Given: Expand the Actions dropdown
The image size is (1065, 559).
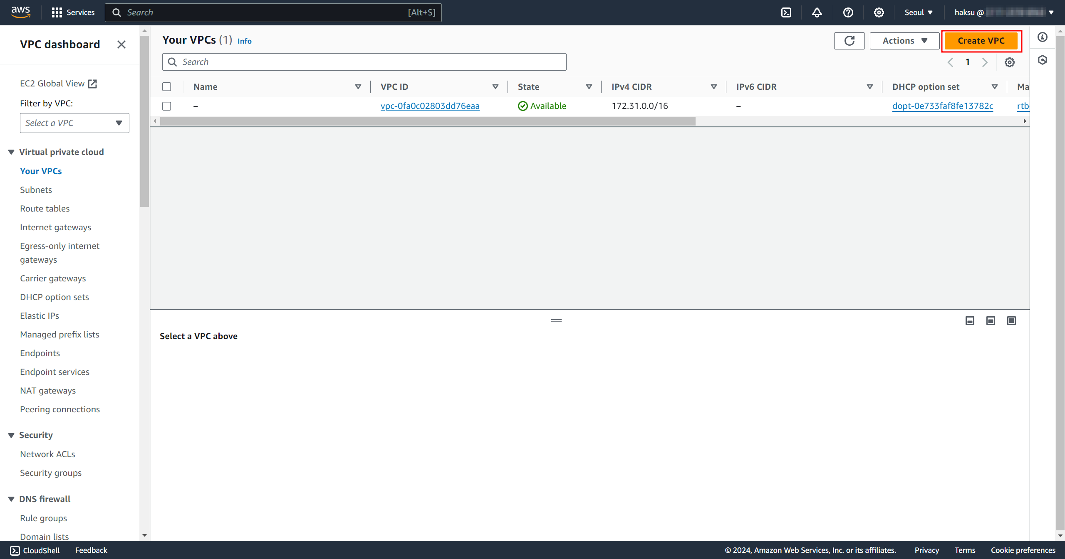Looking at the screenshot, I should coord(904,41).
